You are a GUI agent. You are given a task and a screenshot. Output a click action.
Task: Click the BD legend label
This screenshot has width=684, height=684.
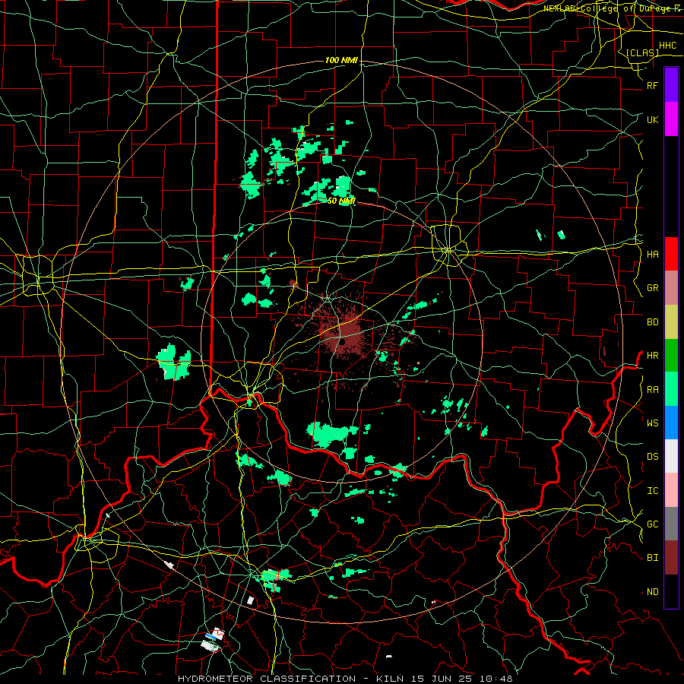pyautogui.click(x=652, y=322)
